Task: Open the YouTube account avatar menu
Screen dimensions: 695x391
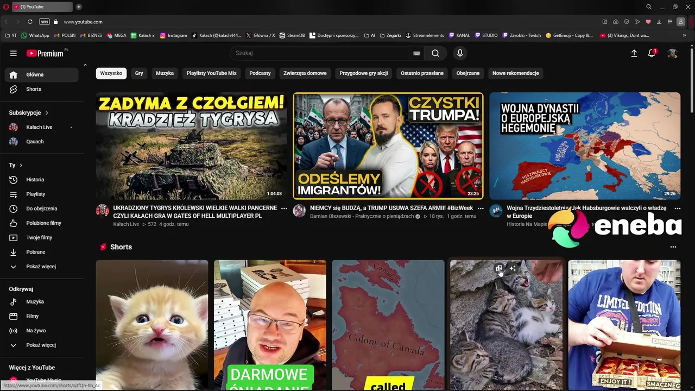Action: 672,53
